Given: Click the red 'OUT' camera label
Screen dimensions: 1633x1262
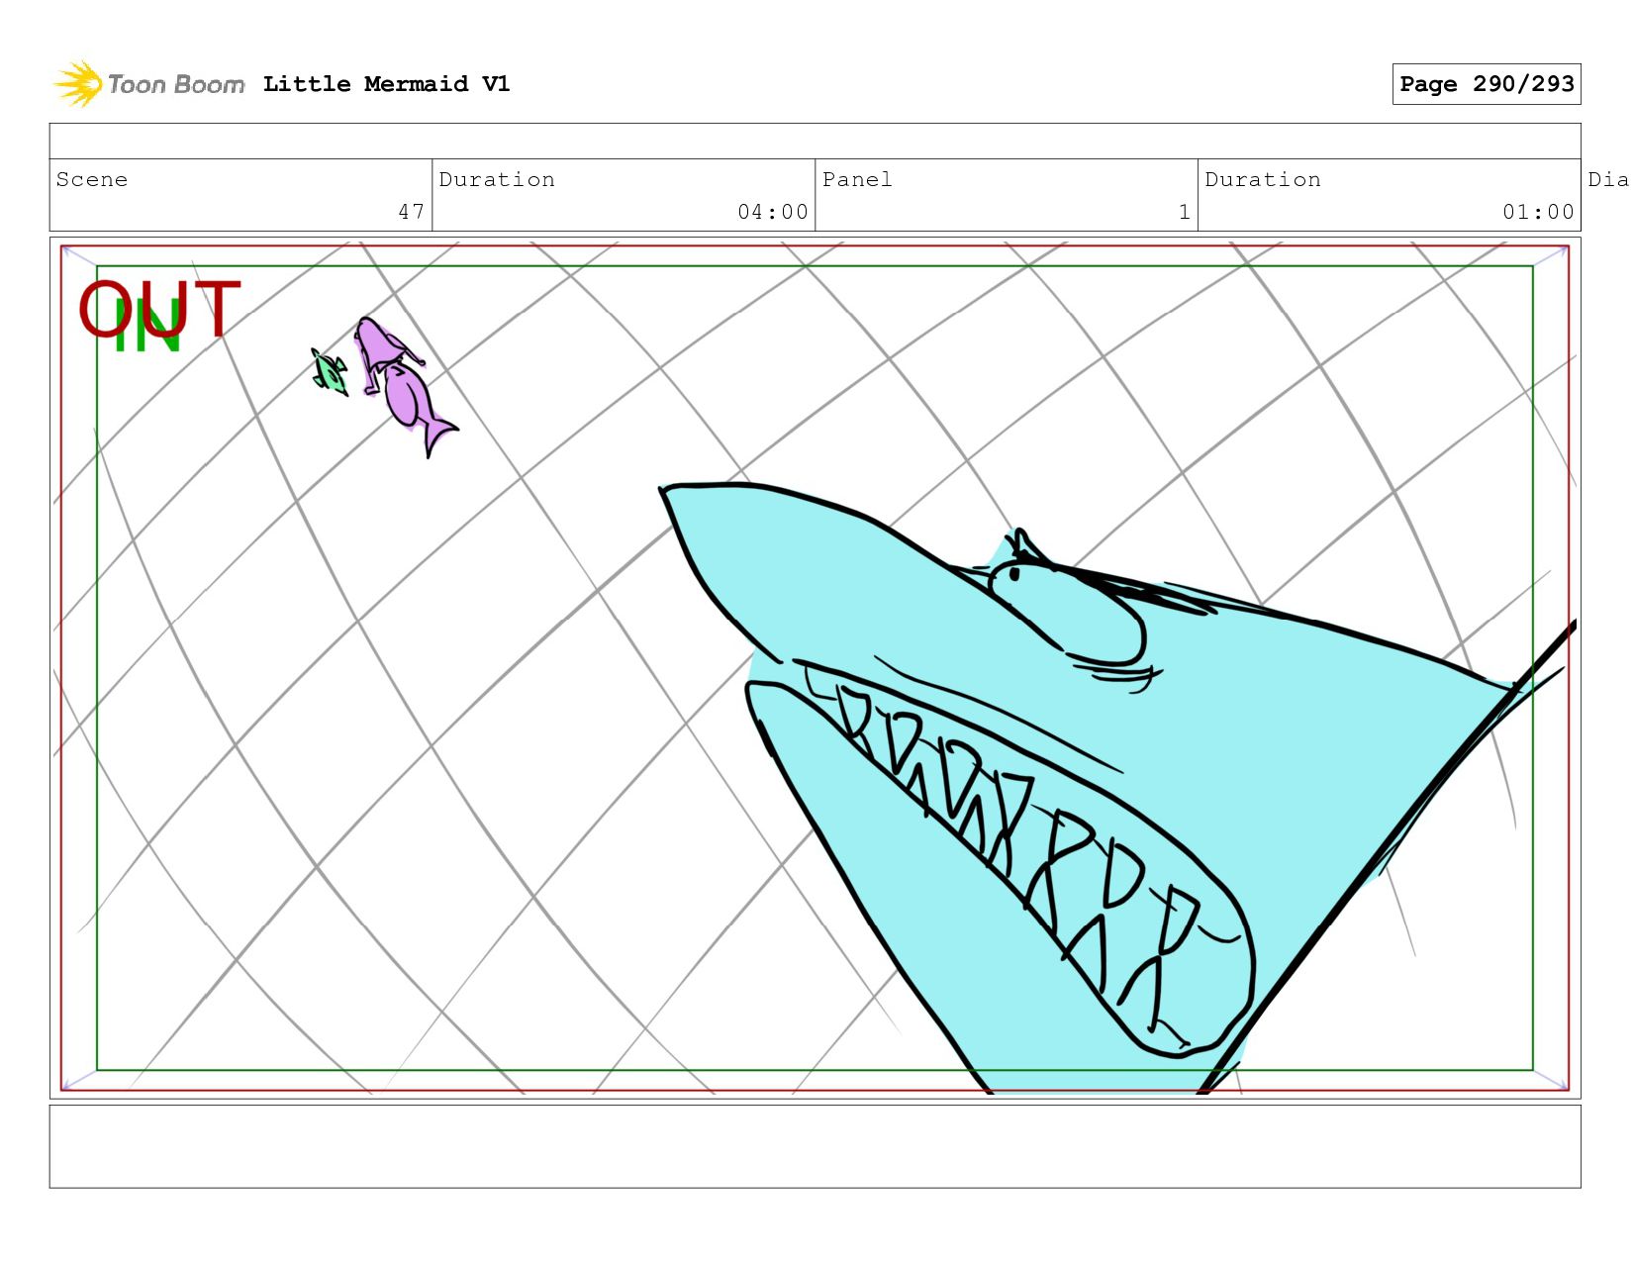Looking at the screenshot, I should [159, 309].
